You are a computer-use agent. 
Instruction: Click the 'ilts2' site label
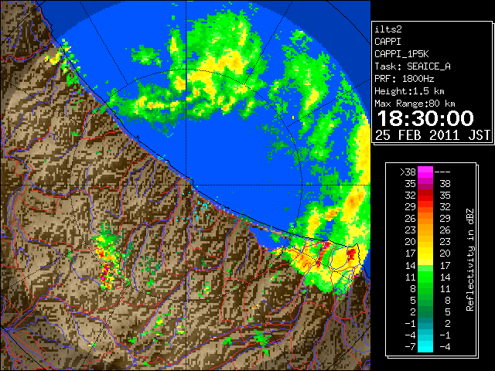point(388,29)
